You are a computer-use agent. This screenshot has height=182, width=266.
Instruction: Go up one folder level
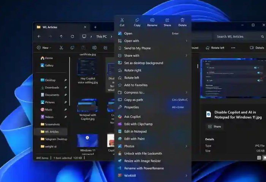tap(61, 36)
